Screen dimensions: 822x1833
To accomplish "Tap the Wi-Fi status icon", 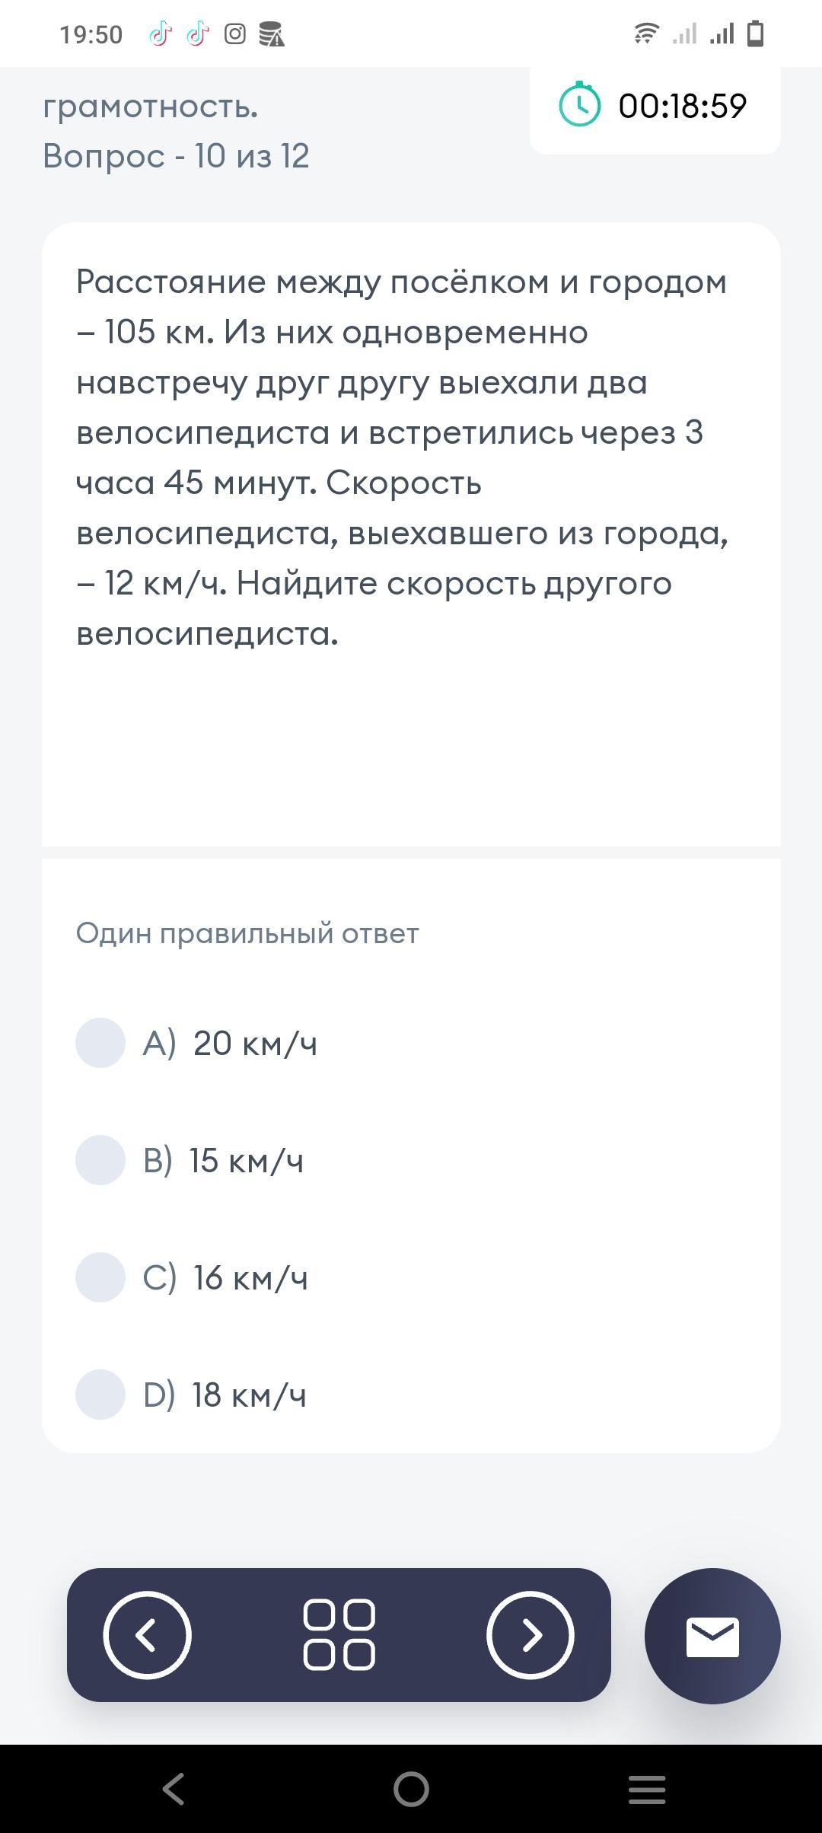I will tap(646, 34).
